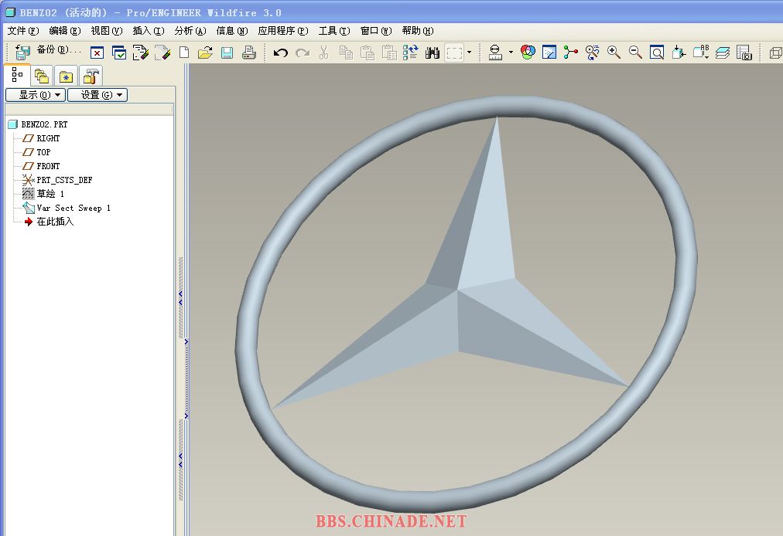Click the spin center node icon
Image resolution: width=783 pixels, height=536 pixels.
(x=570, y=52)
